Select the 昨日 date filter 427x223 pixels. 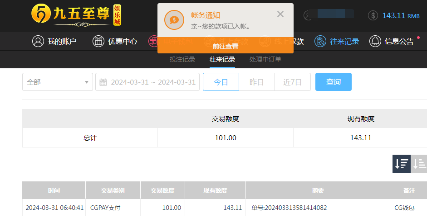tap(257, 82)
